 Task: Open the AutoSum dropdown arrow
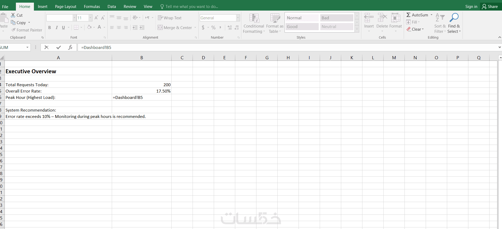(432, 15)
